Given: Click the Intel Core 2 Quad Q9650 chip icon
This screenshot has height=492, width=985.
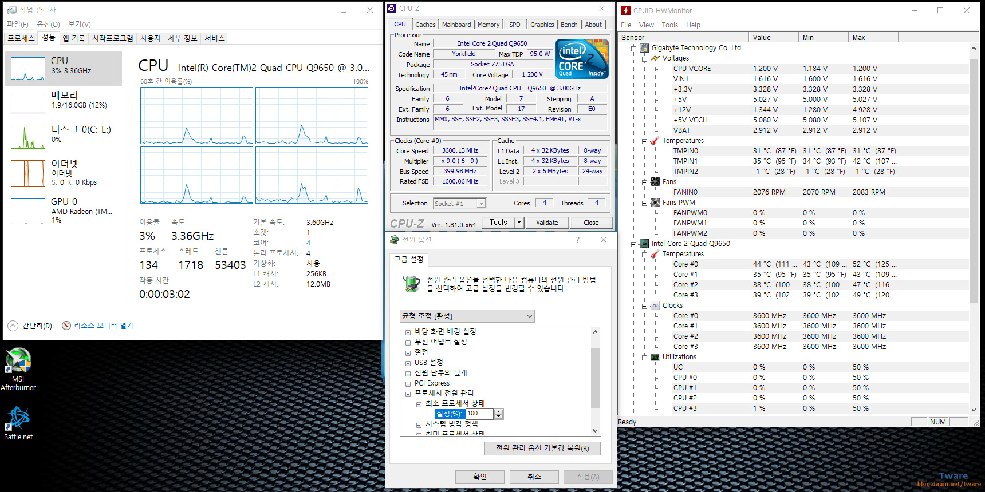Looking at the screenshot, I should [644, 244].
